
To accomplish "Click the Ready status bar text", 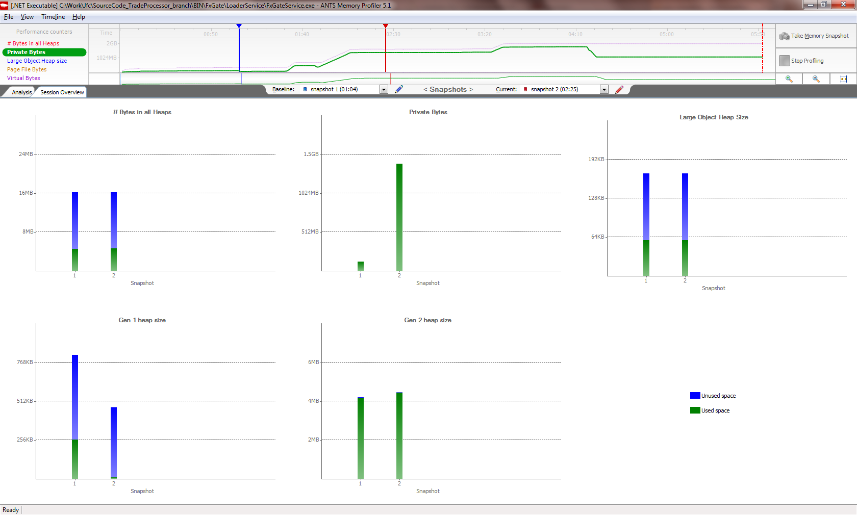I will pyautogui.click(x=11, y=510).
